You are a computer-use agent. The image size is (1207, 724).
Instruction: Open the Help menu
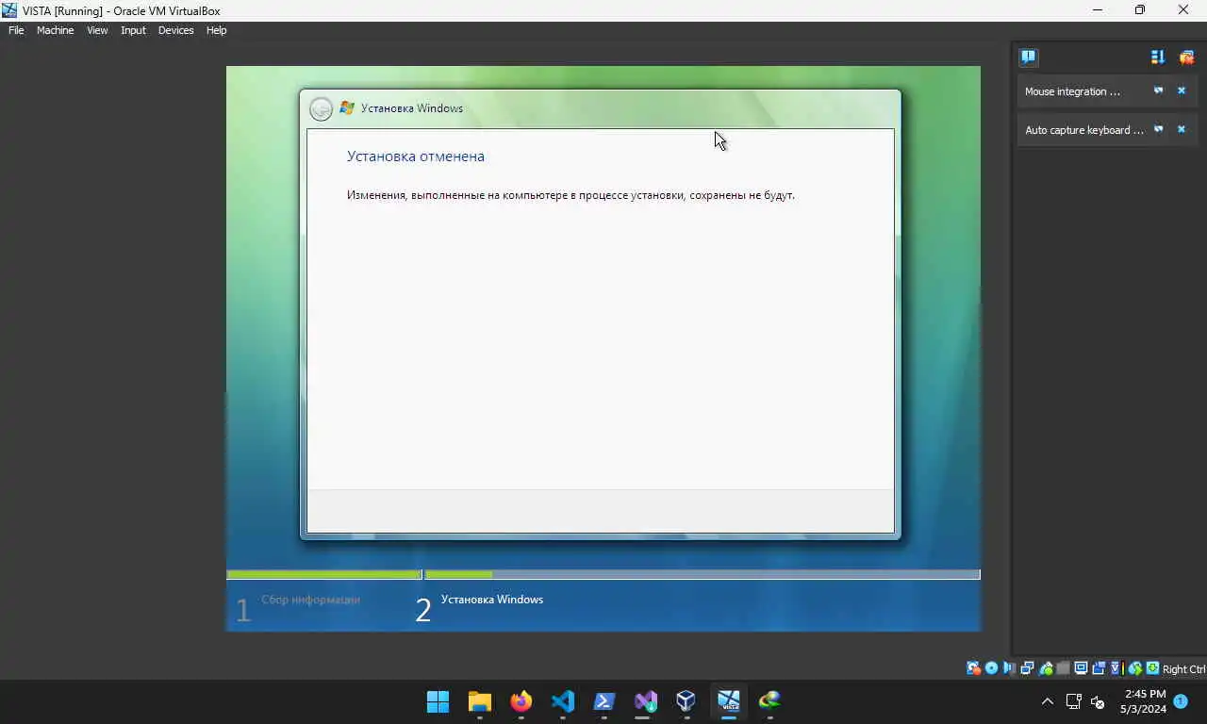[216, 30]
